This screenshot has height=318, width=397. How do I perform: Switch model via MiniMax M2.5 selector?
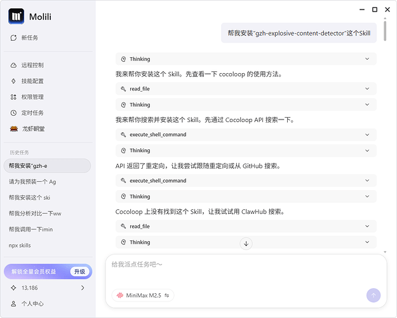click(x=143, y=296)
